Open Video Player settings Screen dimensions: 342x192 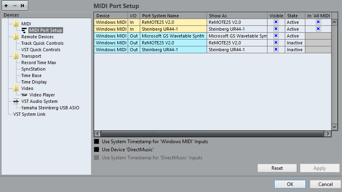click(x=42, y=95)
